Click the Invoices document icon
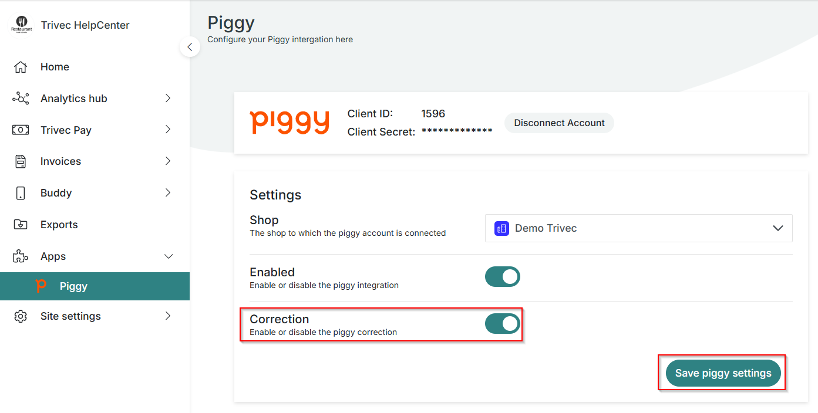Viewport: 818px width, 413px height. [x=21, y=161]
